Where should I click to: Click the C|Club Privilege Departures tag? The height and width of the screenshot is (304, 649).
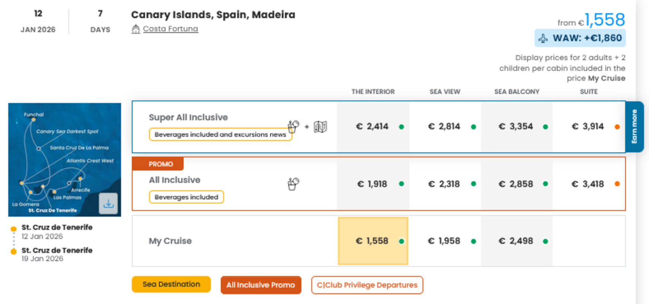(367, 285)
